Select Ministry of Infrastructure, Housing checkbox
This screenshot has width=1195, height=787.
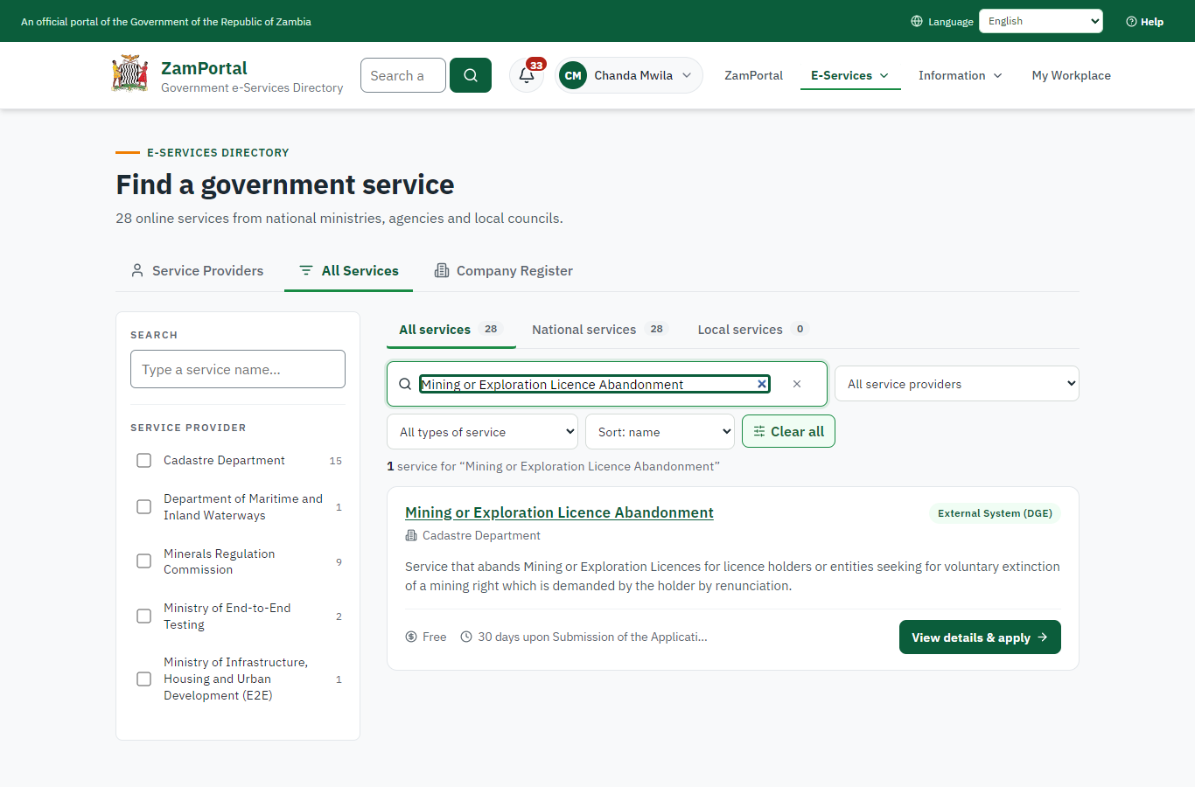pos(144,679)
